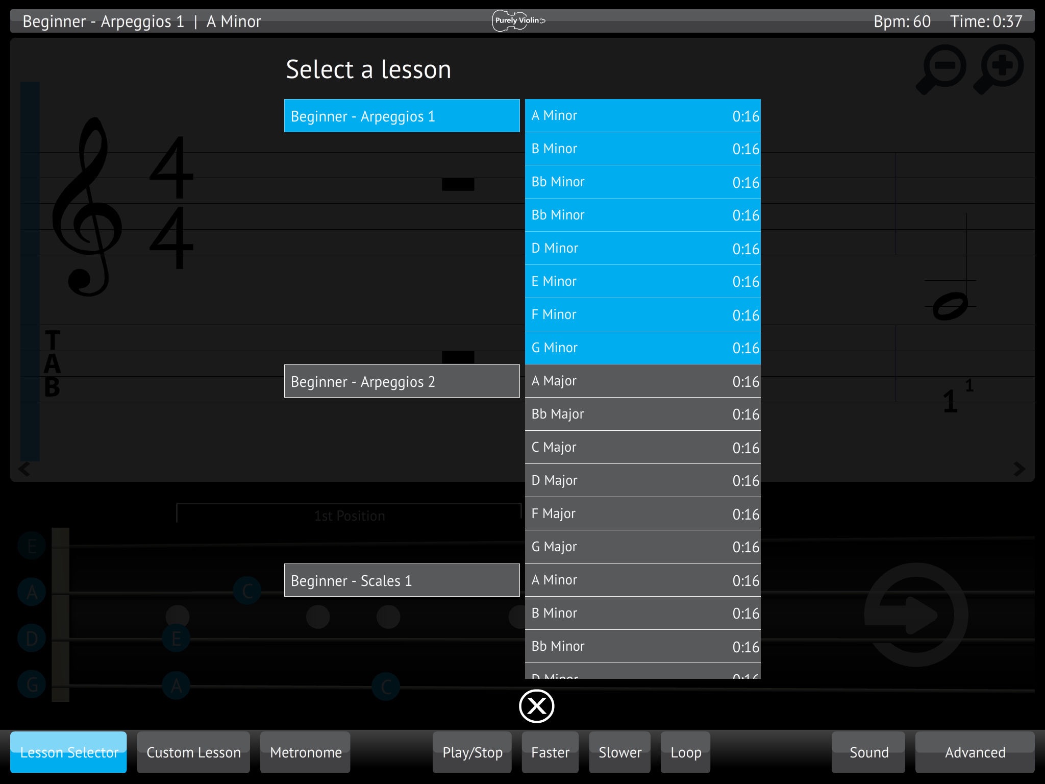The height and width of the screenshot is (784, 1045).
Task: Toggle Slower tempo control
Action: tap(621, 751)
